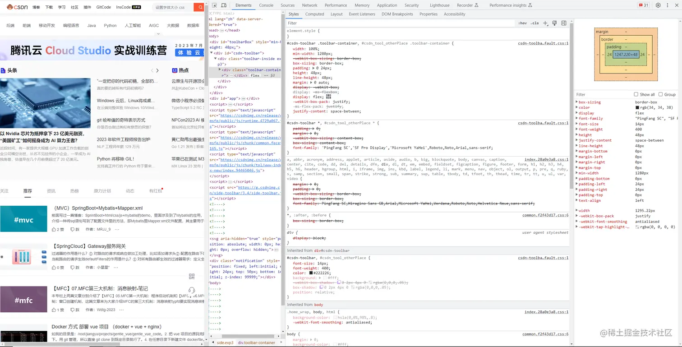This screenshot has width=682, height=347.
Task: Expand the div class="toolbar-container" node
Action: point(220,70)
